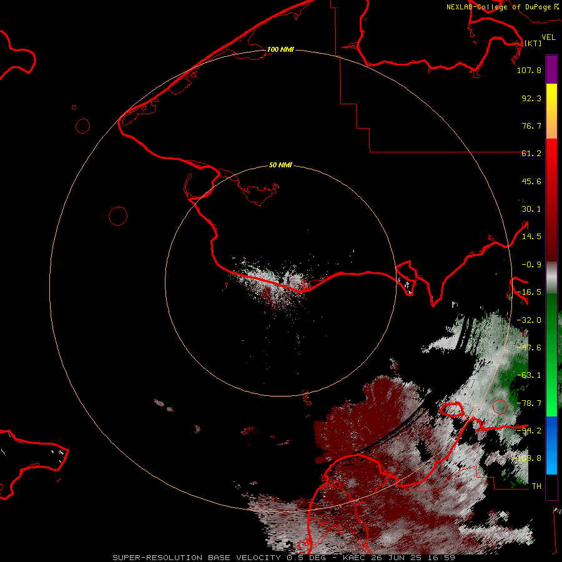Click the 14.5 velocity scale value
562x562 pixels.
pos(531,237)
